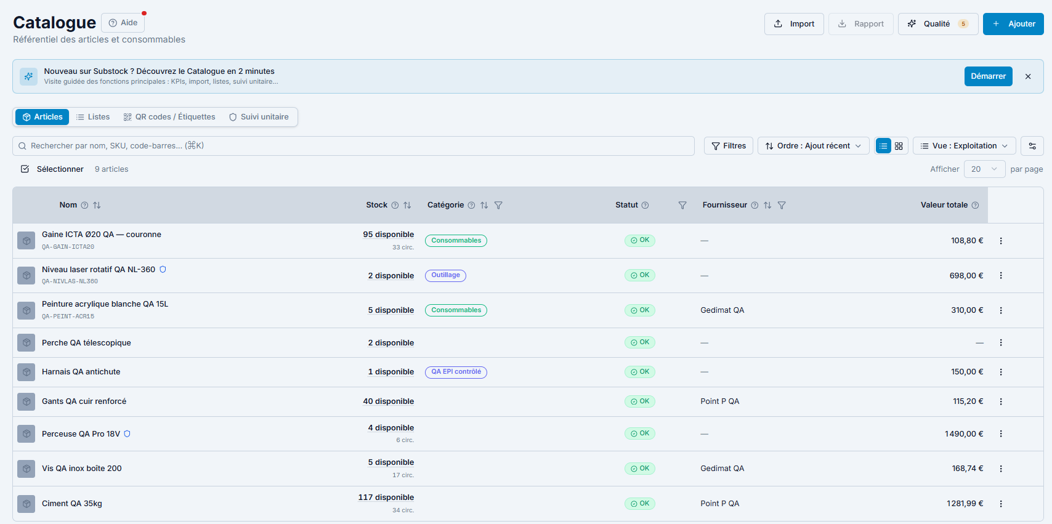Click the Perche QA télescopique article name
This screenshot has width=1052, height=524.
click(86, 343)
